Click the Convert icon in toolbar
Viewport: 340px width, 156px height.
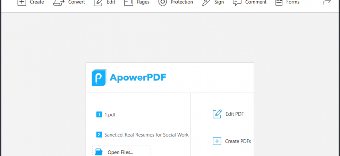click(59, 2)
